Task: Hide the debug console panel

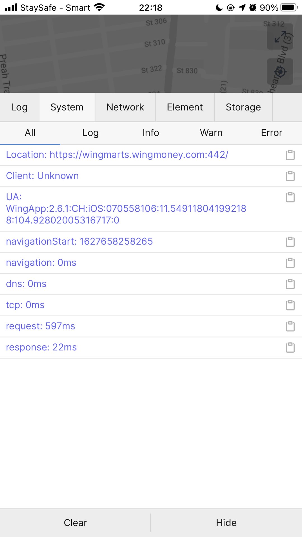Action: point(226,523)
